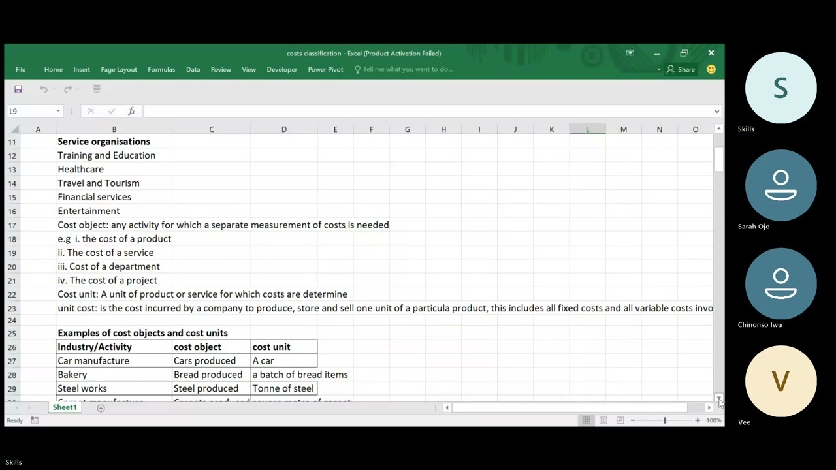This screenshot has width=836, height=470.
Task: Add a new sheet with plus icon
Action: point(101,407)
